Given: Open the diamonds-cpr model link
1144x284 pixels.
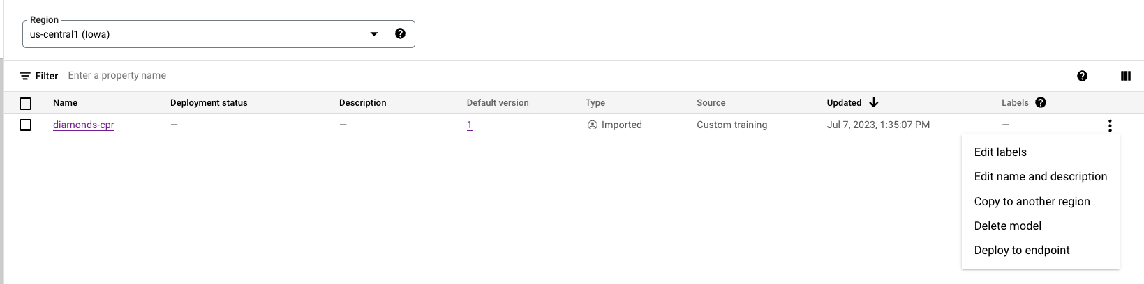Looking at the screenshot, I should [x=84, y=125].
